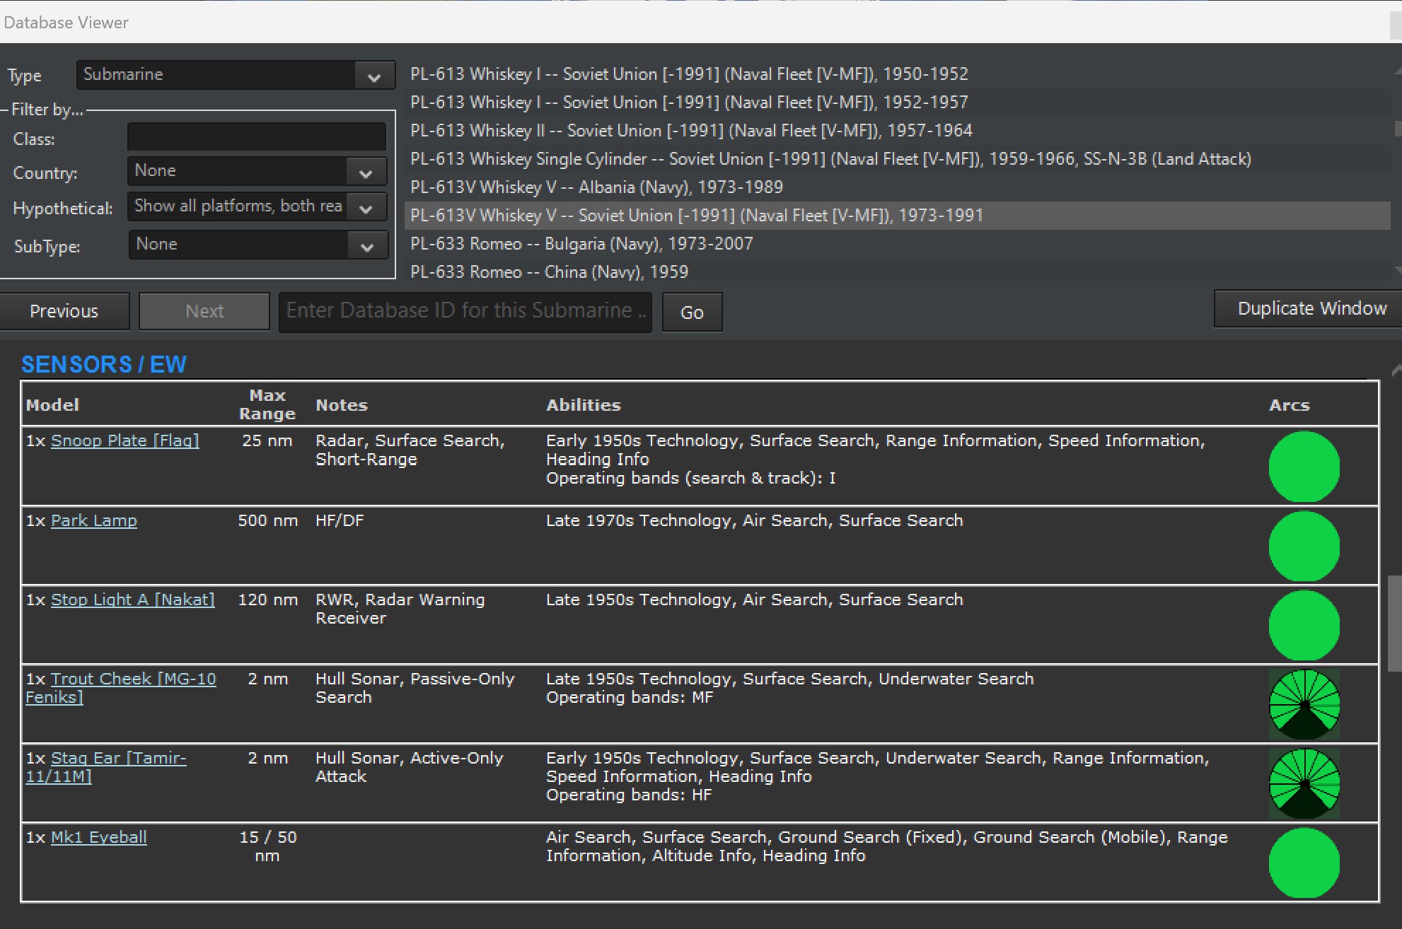
Task: Click the Trout Cheek sonar arc diagram
Action: coord(1304,704)
